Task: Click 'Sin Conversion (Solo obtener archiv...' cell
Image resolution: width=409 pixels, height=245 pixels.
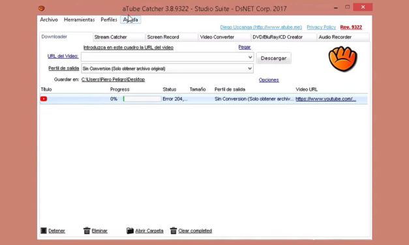Action: 254,99
